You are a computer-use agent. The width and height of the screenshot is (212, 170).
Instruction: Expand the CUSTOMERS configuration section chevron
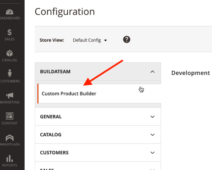click(x=152, y=153)
